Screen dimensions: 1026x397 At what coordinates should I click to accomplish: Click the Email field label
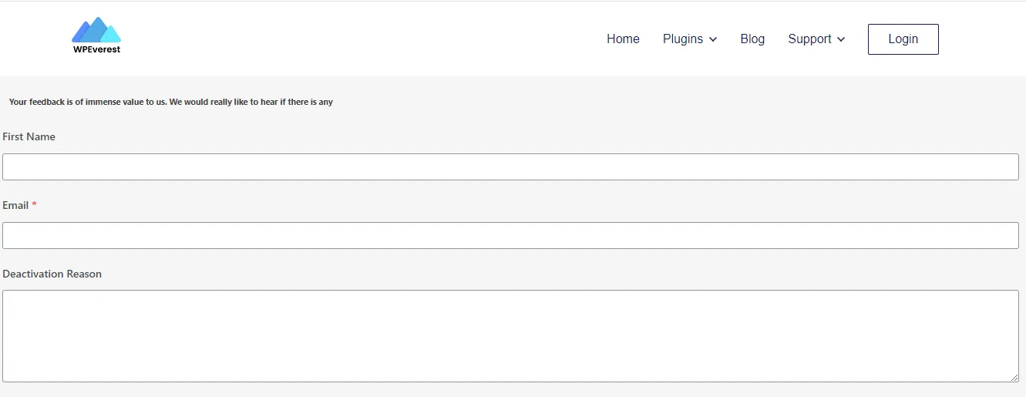pyautogui.click(x=15, y=205)
